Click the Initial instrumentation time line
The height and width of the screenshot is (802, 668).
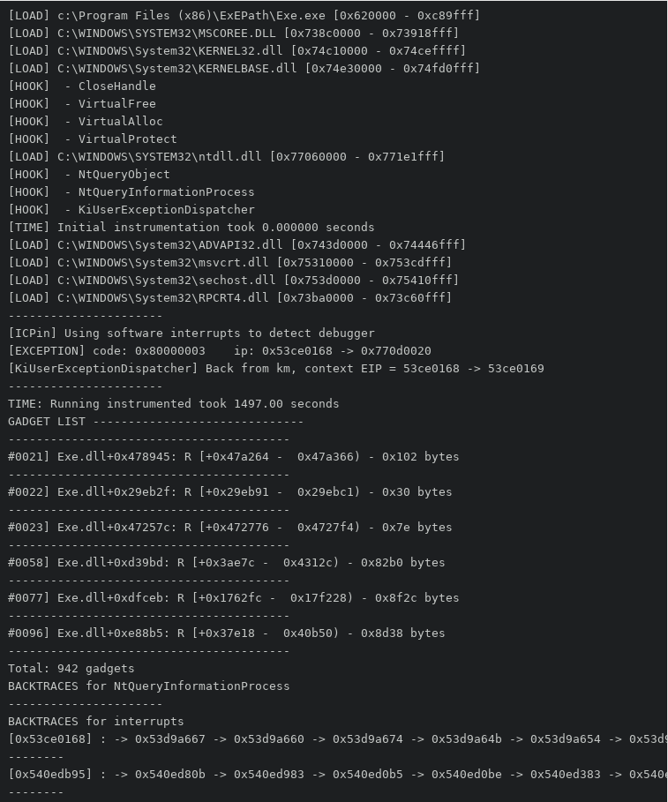click(191, 227)
